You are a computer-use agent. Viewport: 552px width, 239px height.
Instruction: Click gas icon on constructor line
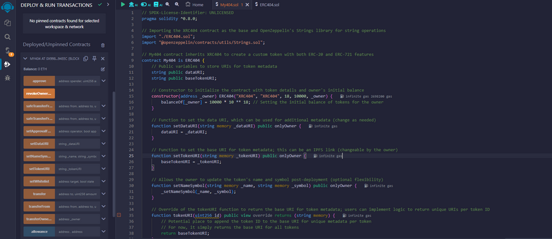coord(342,96)
